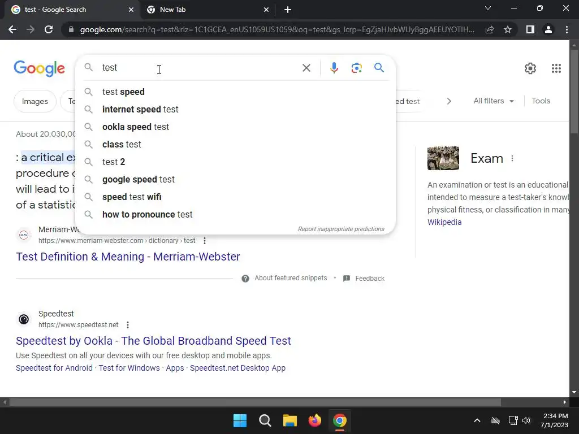The width and height of the screenshot is (579, 434).
Task: Go forward with the browser arrow
Action: (x=31, y=29)
